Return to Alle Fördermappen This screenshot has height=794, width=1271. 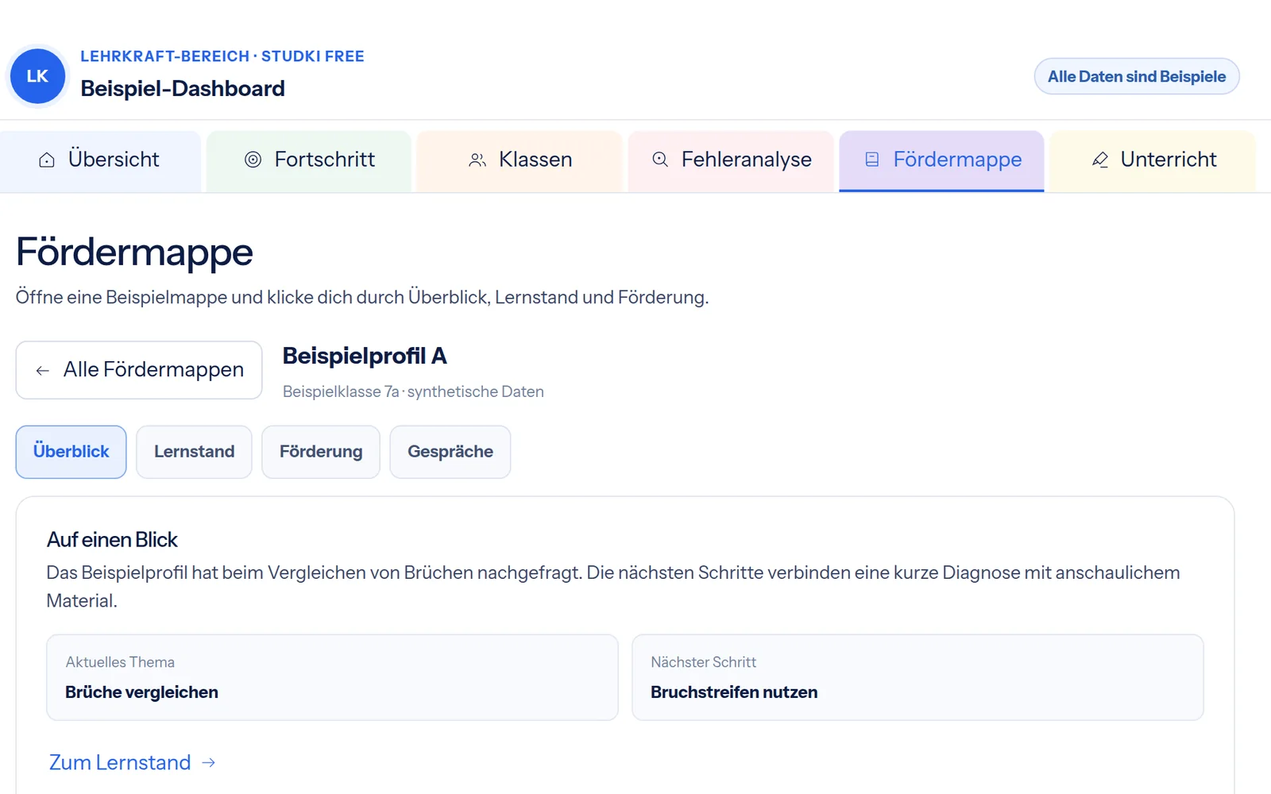139,370
